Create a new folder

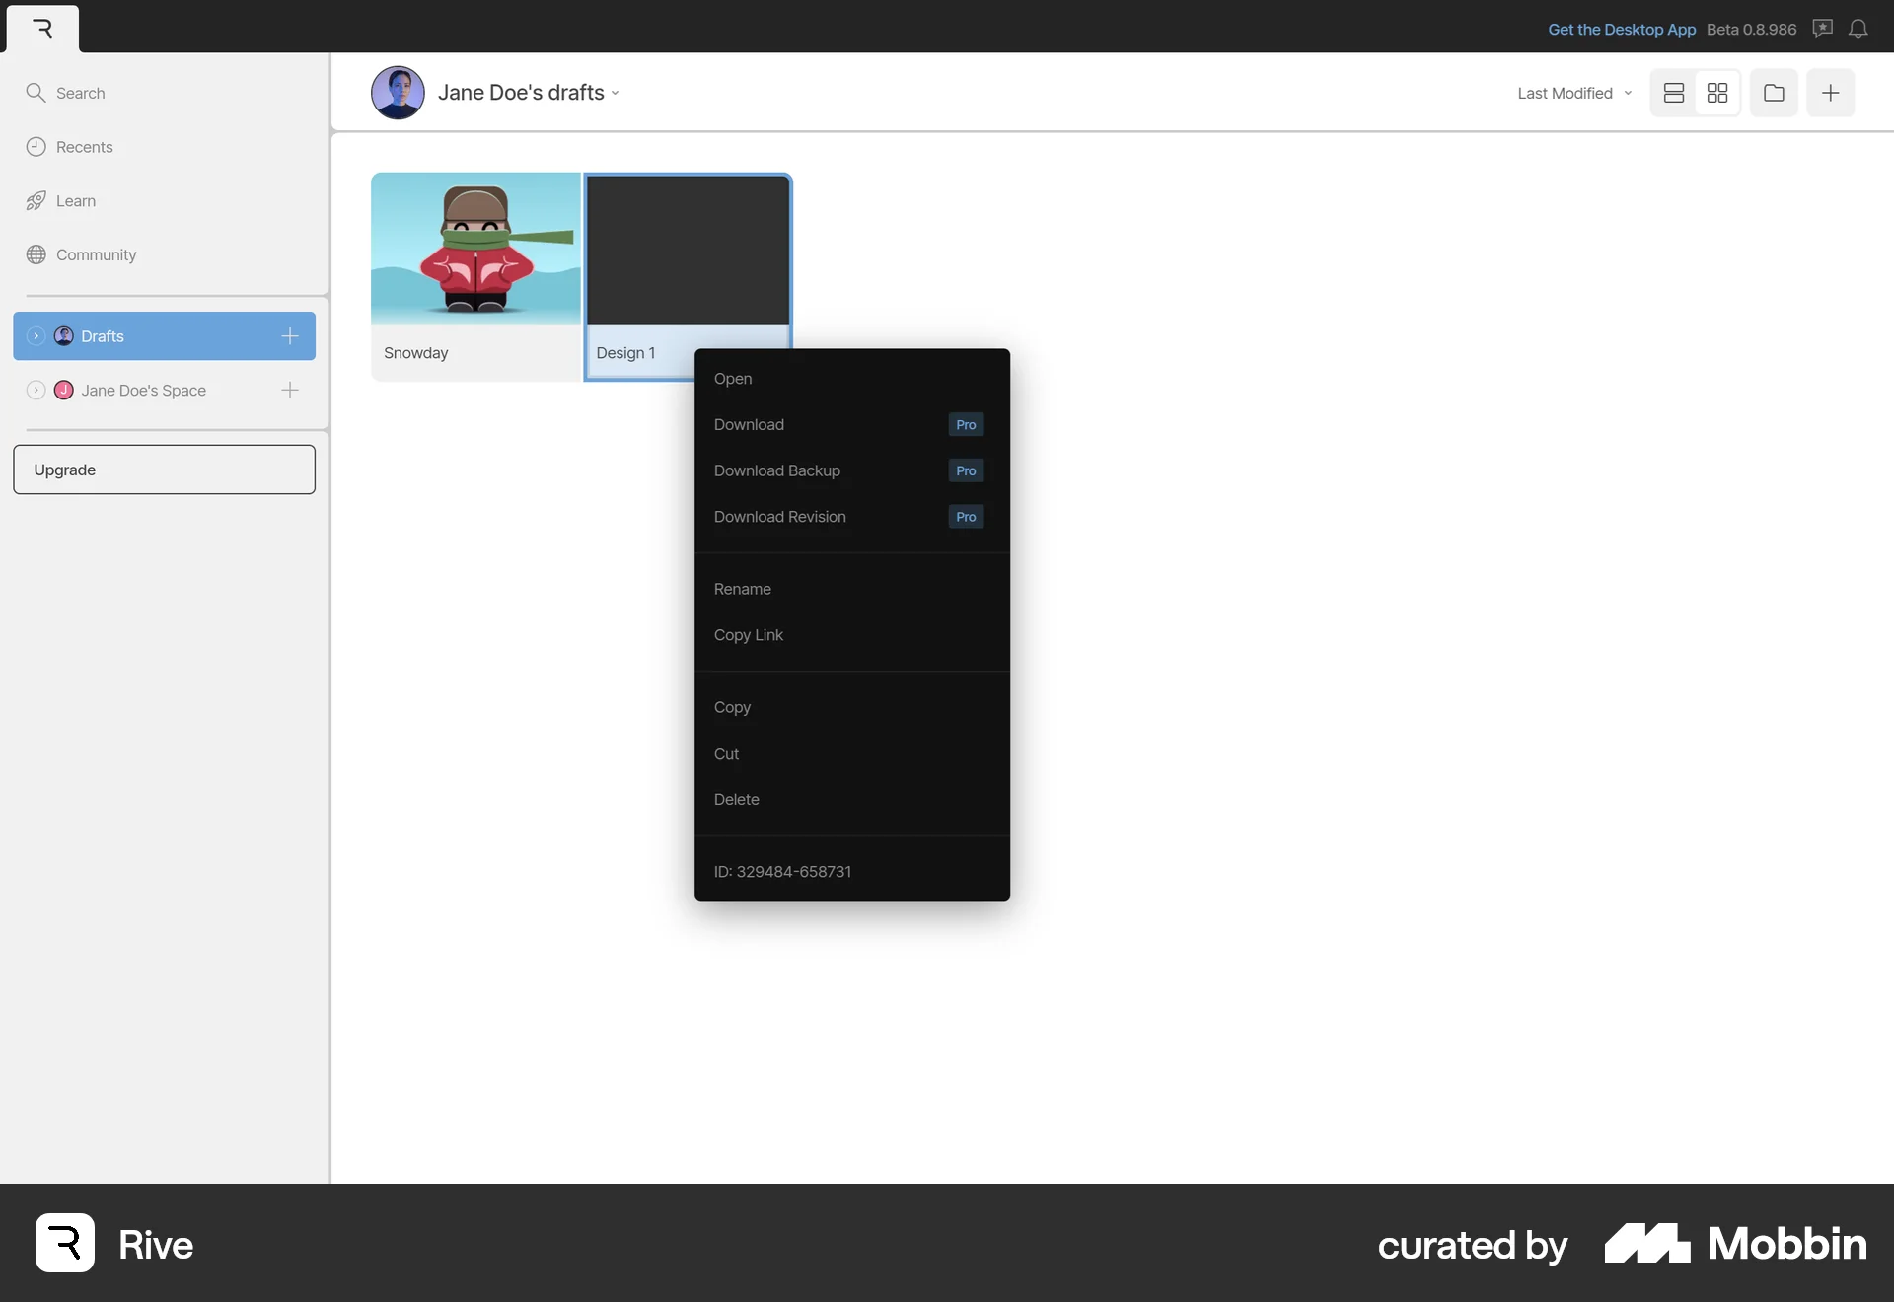(1774, 92)
